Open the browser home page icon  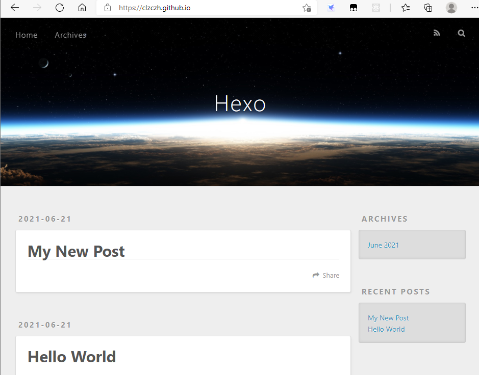tap(82, 8)
